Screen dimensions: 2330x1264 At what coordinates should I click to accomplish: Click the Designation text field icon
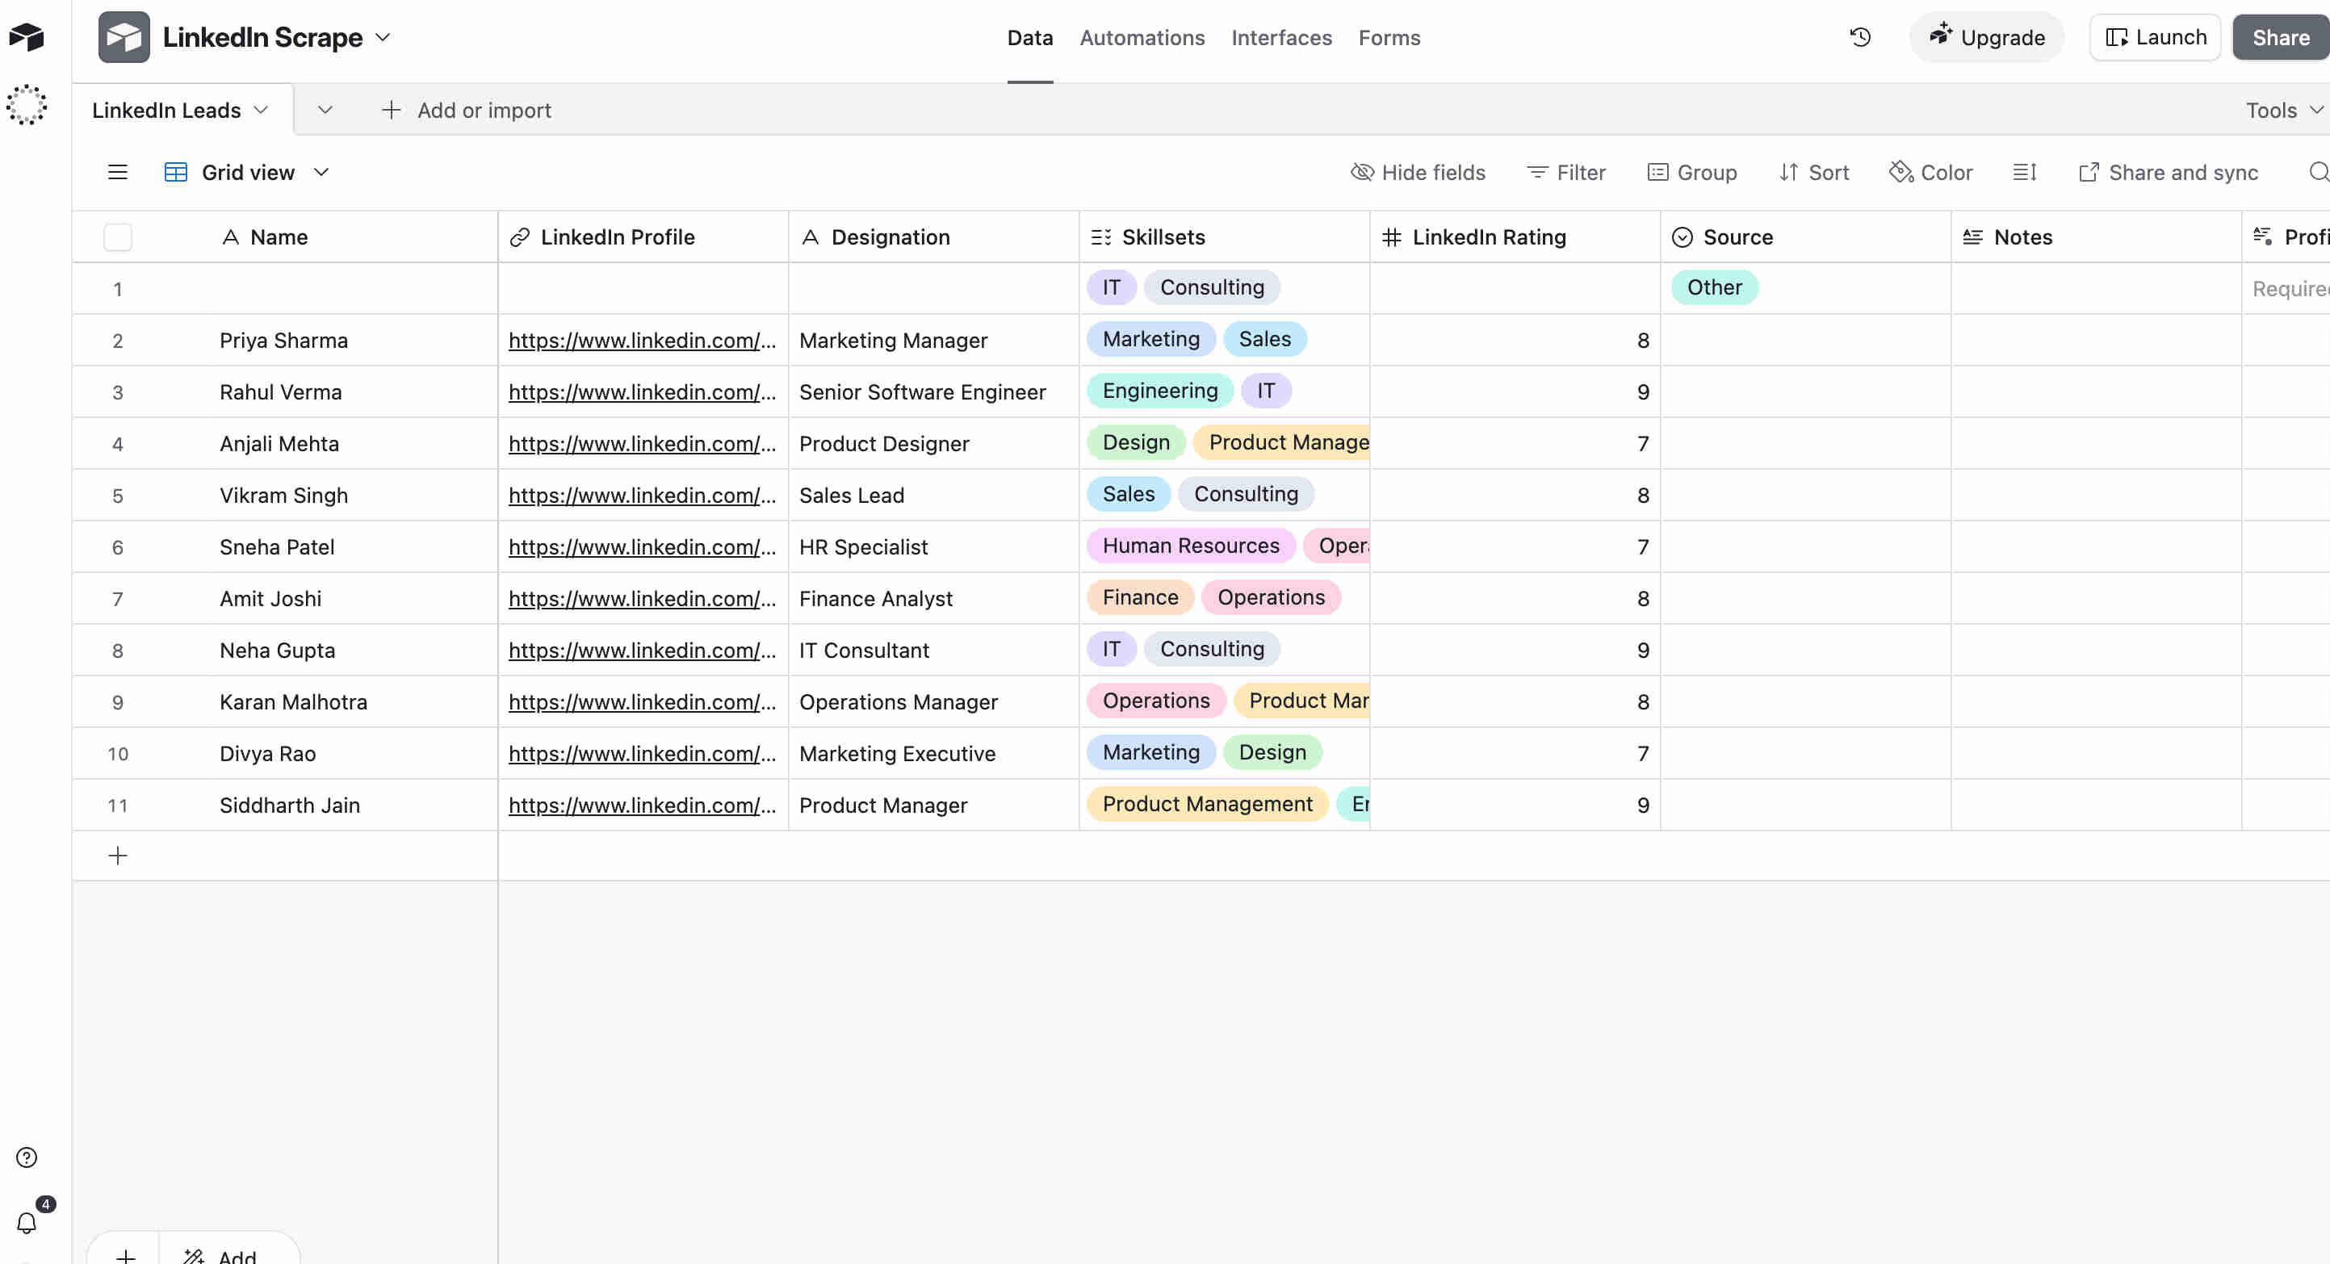tap(811, 236)
